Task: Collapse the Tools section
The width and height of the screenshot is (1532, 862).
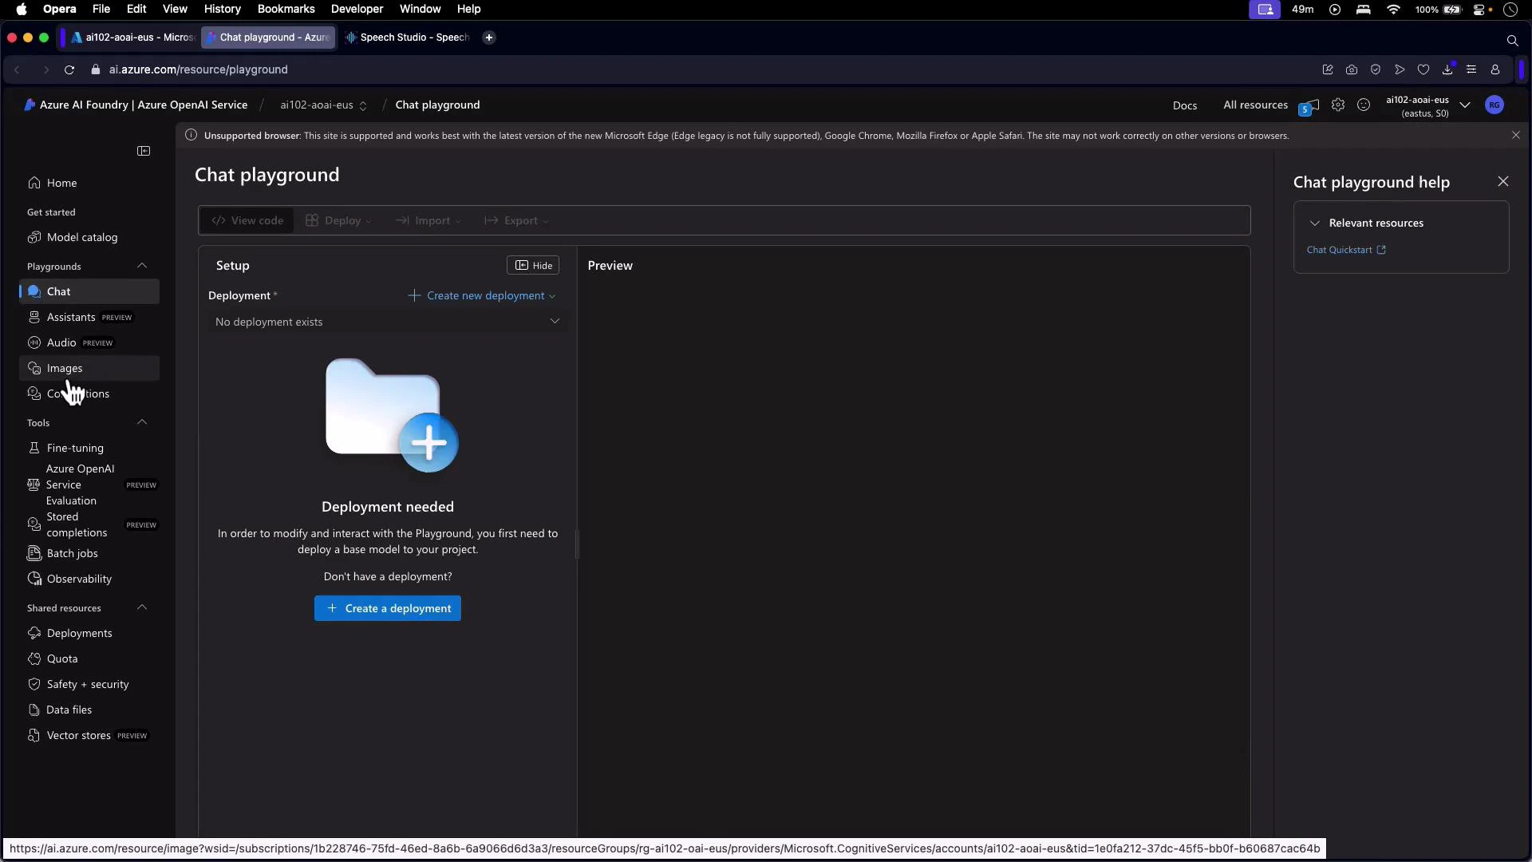Action: (x=142, y=422)
